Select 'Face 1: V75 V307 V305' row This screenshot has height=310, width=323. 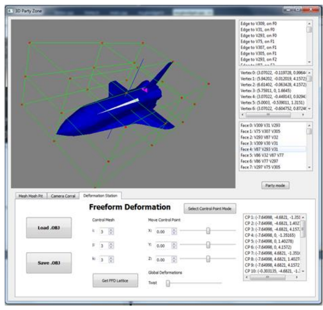coord(273,131)
